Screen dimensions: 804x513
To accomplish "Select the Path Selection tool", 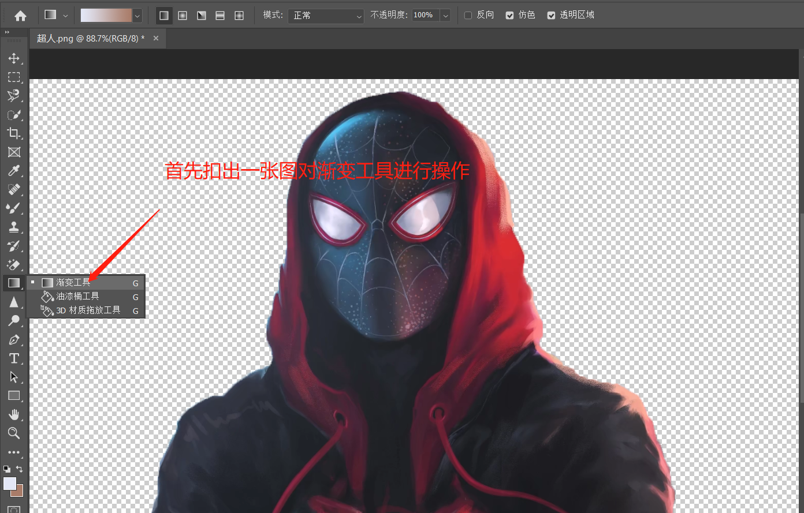I will (x=14, y=377).
